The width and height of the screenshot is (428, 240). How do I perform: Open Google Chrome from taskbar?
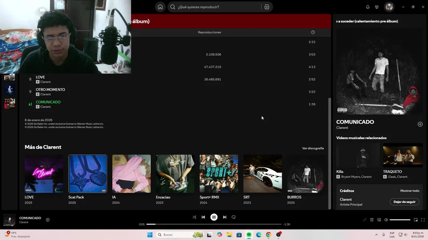click(269, 235)
